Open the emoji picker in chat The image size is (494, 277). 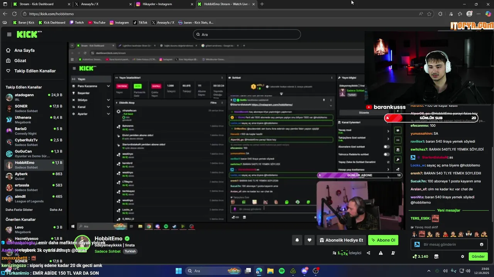[x=482, y=244]
